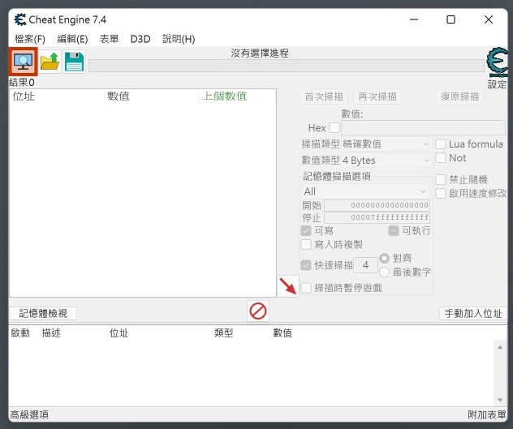Click 描述 description column header

pos(73,332)
